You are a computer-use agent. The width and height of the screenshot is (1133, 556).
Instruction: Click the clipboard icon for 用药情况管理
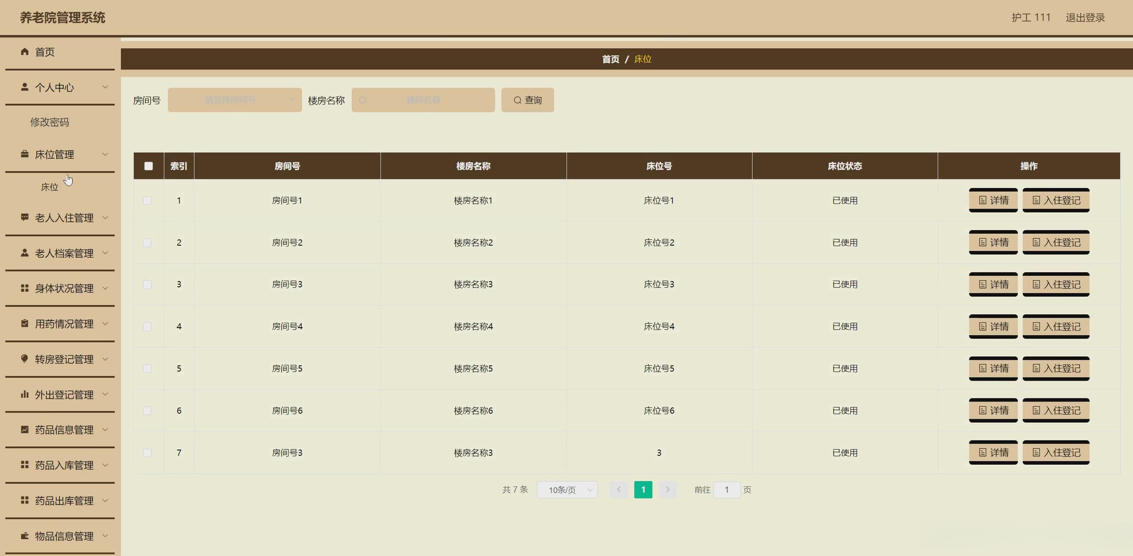[25, 324]
